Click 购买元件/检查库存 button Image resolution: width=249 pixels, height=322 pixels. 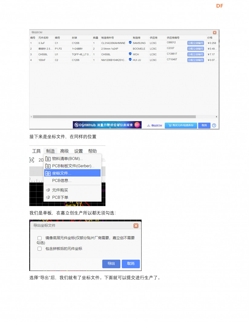coord(181,125)
